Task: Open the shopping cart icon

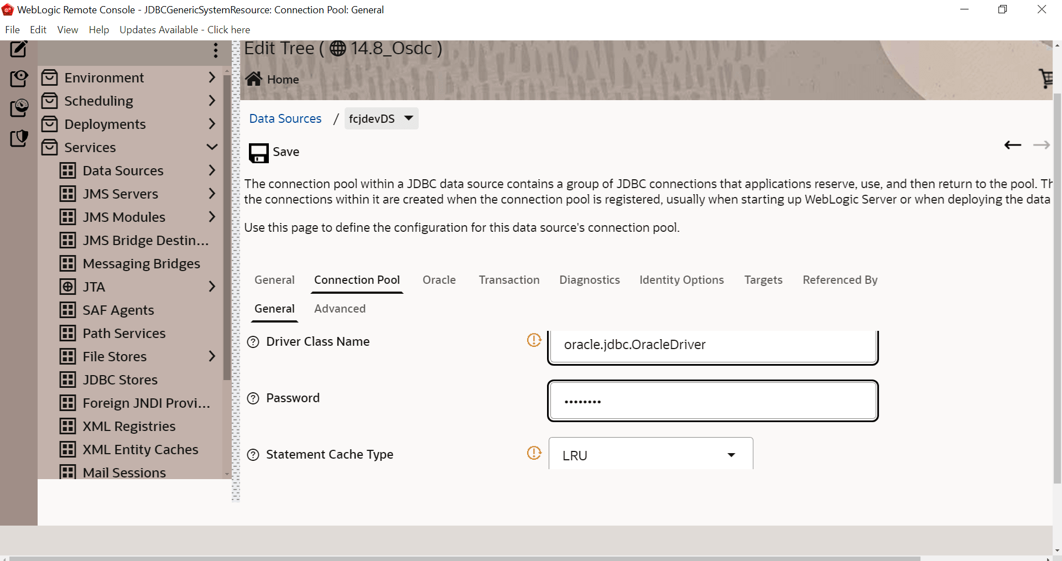Action: pyautogui.click(x=1045, y=79)
